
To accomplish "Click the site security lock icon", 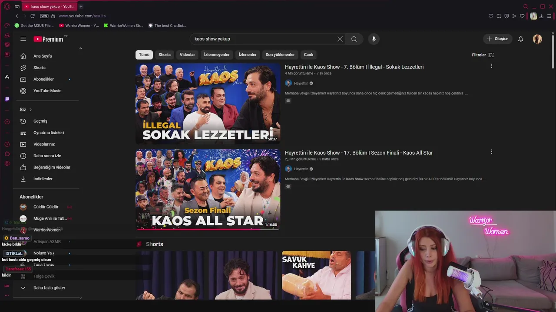I will (x=53, y=16).
